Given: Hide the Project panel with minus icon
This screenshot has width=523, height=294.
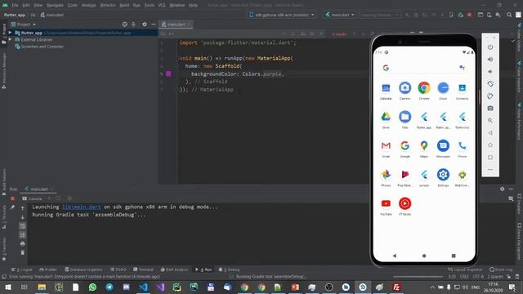Looking at the screenshot, I should (x=154, y=24).
